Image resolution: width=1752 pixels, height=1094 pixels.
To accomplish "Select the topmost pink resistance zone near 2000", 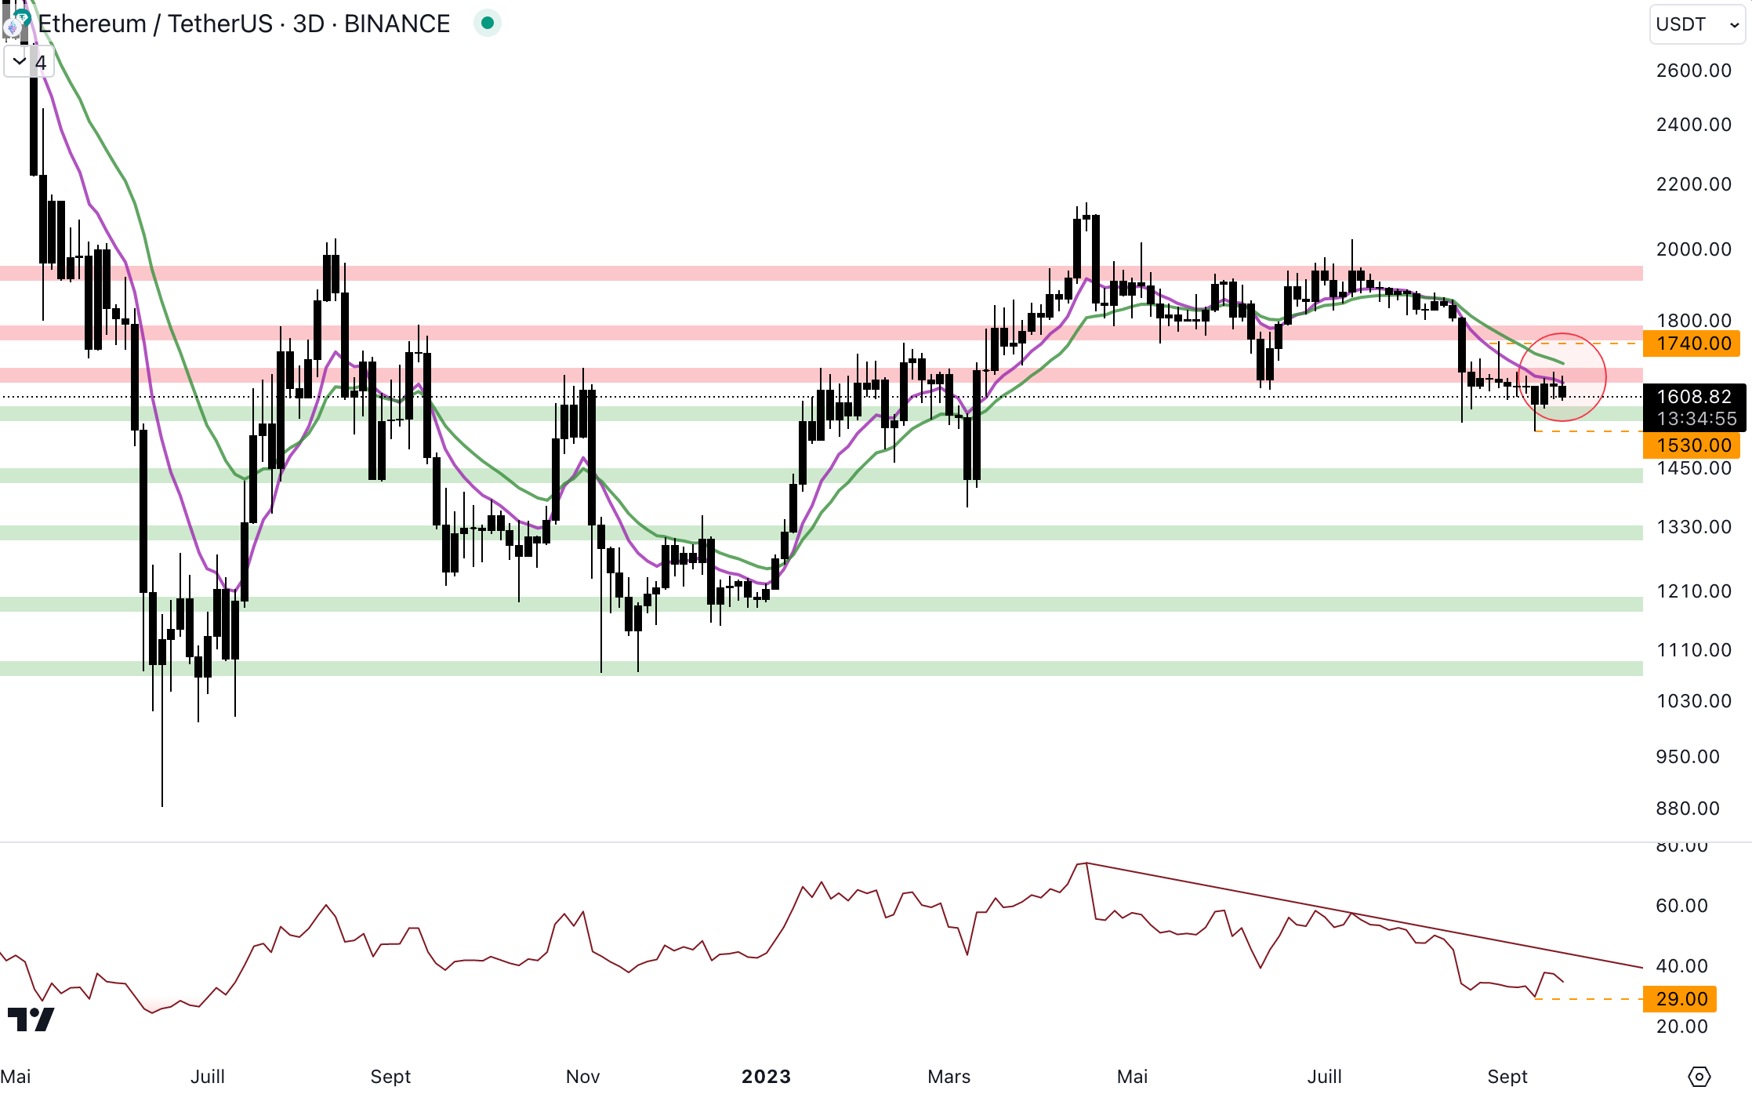I will 706,274.
